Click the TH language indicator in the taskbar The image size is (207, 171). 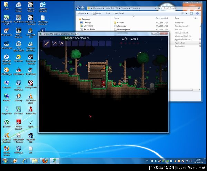point(147,161)
